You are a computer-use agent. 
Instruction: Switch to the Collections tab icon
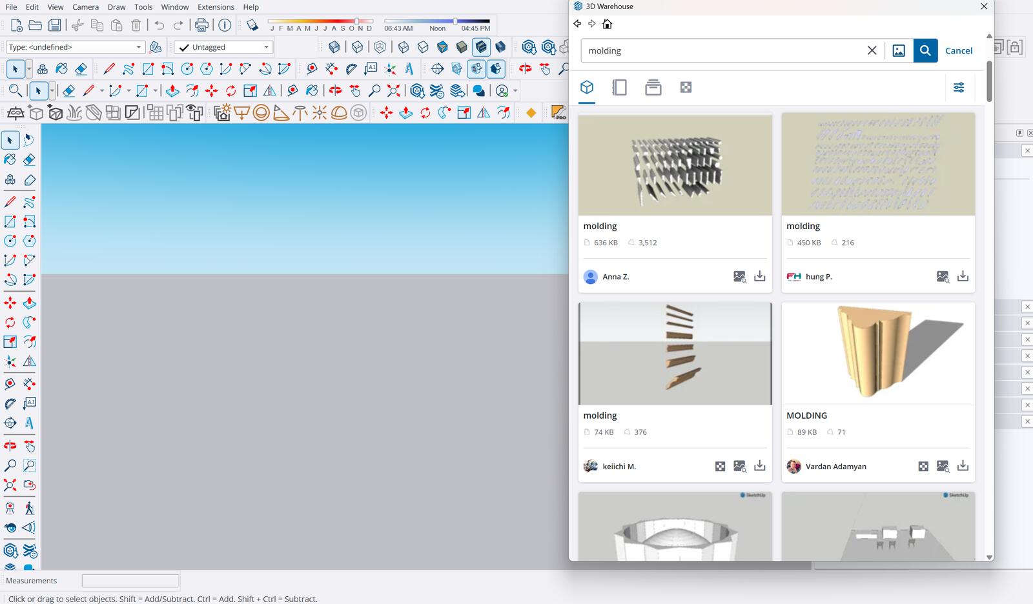[x=653, y=87]
